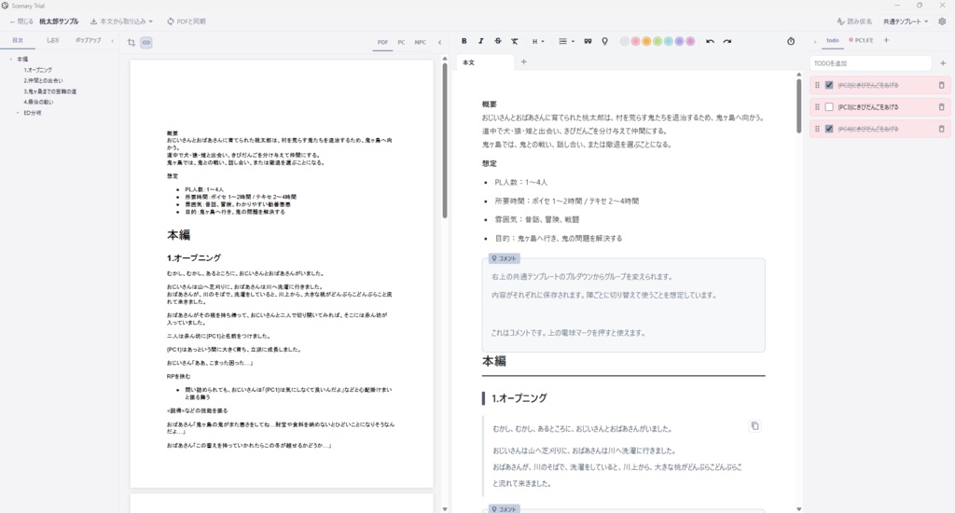Click the editor pane vertical scrollbar
Image resolution: width=955 pixels, height=513 pixels.
pyautogui.click(x=799, y=105)
